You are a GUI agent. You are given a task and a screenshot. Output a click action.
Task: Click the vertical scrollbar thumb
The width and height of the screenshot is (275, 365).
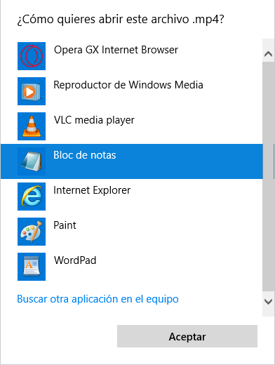268,177
